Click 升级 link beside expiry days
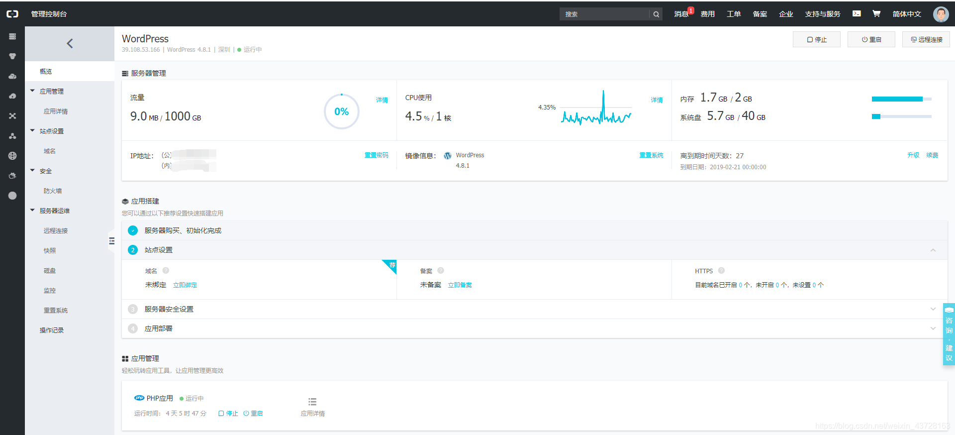 [913, 155]
